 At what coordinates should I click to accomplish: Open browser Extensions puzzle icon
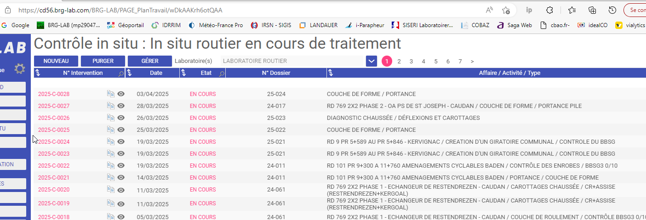pyautogui.click(x=549, y=10)
